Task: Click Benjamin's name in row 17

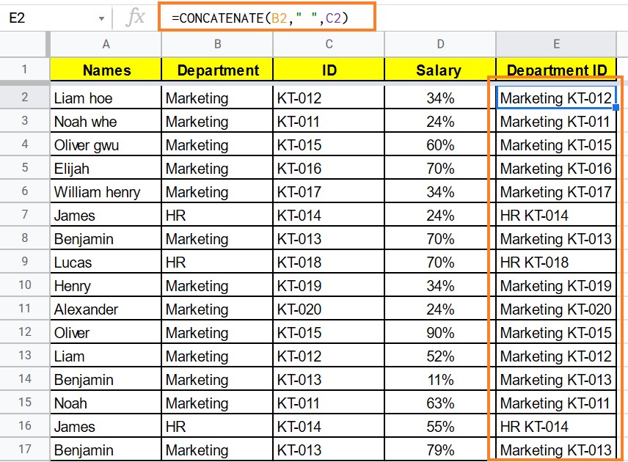Action: [106, 450]
